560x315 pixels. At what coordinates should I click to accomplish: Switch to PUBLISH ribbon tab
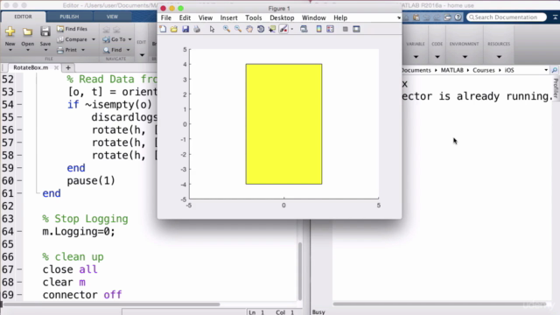click(69, 17)
